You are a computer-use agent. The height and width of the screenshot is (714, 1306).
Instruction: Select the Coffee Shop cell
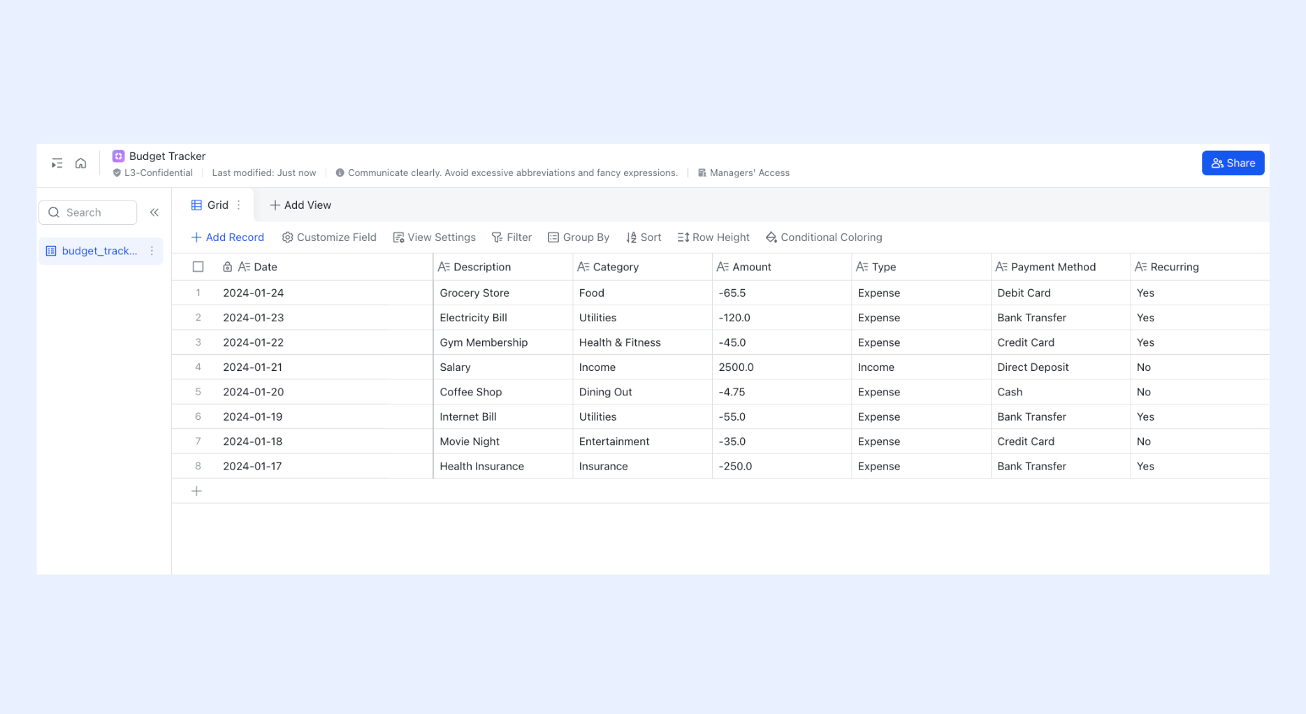pyautogui.click(x=502, y=392)
